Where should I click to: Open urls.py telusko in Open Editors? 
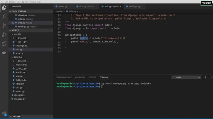click(x=25, y=19)
